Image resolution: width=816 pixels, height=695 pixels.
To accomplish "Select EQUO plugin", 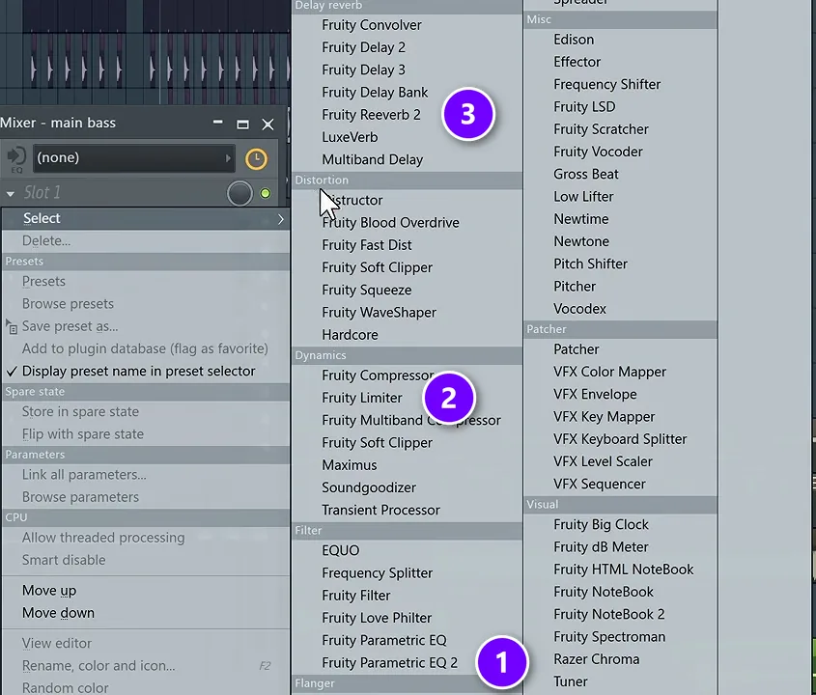I will tap(340, 550).
